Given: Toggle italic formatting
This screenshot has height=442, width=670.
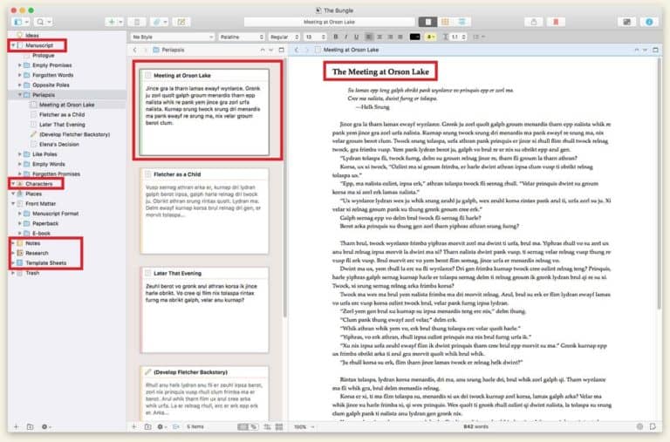Looking at the screenshot, I should pyautogui.click(x=346, y=37).
